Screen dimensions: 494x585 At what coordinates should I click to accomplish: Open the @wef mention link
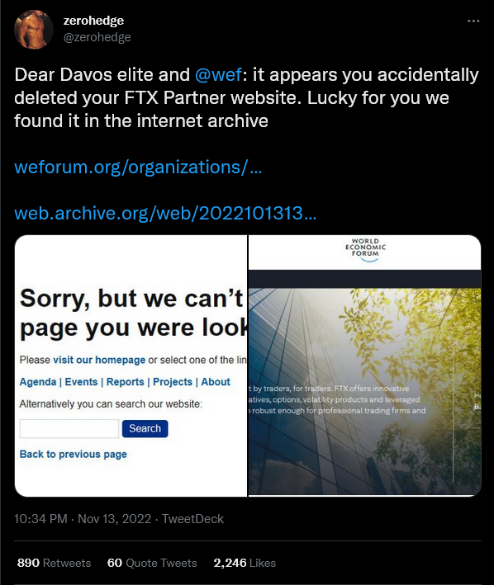point(218,74)
